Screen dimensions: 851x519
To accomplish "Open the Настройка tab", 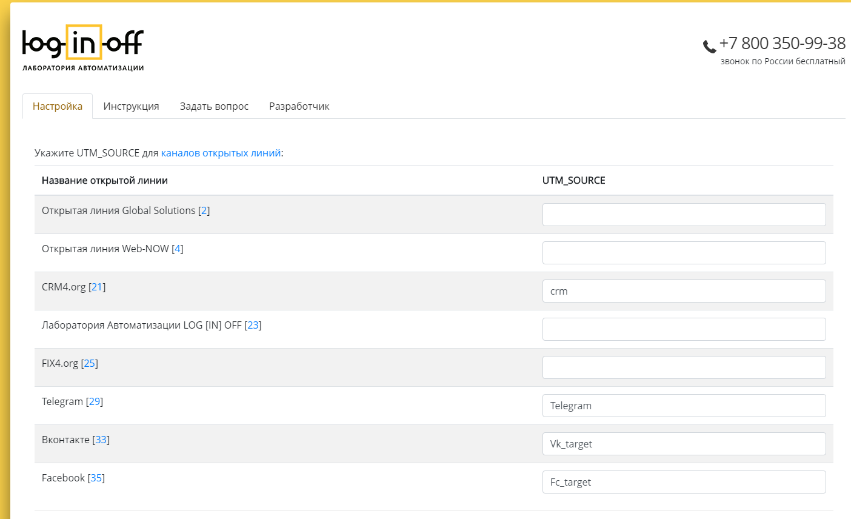I will 58,106.
